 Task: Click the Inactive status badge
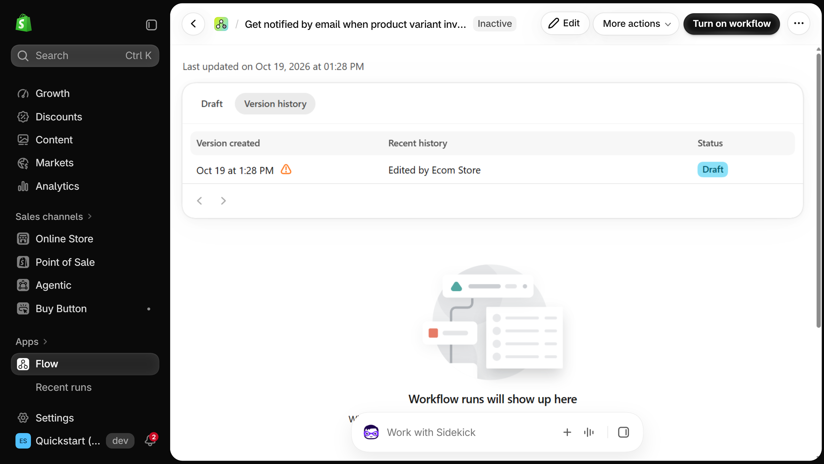(x=495, y=24)
